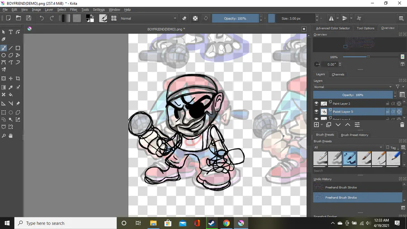Open the brush blending mode Normal dropdown

pos(148,19)
